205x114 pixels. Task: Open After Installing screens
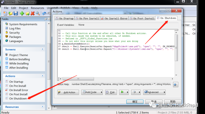[x=18, y=68]
